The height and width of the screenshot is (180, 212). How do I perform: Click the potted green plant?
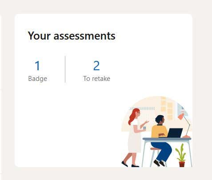(x=181, y=156)
